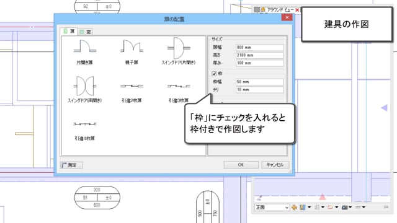Switch to the 窓 window tab
Image resolution: width=397 pixels, height=223 pixels.
[86, 32]
